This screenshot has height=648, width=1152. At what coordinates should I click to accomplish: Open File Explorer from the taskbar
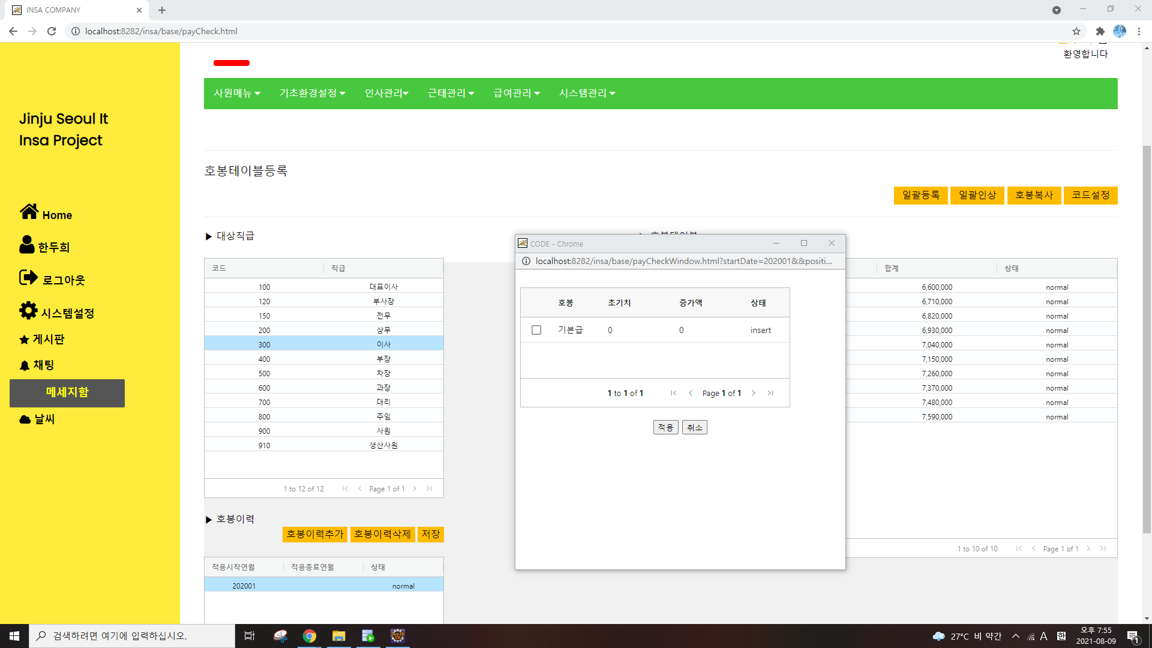pos(339,636)
